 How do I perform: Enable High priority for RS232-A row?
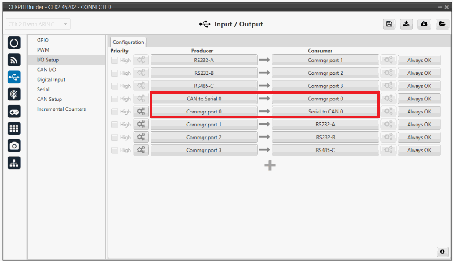(x=115, y=61)
